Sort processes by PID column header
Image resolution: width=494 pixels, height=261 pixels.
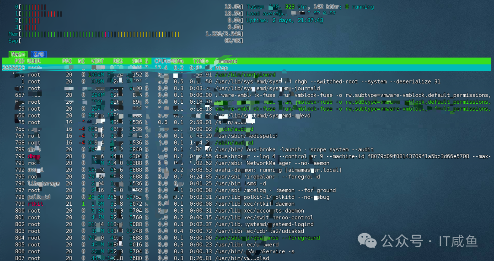point(20,61)
